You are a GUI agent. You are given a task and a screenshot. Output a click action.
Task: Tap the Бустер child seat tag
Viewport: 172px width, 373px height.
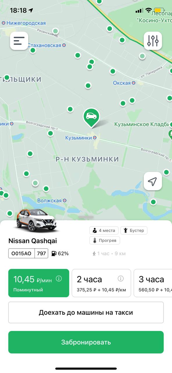[x=134, y=231]
